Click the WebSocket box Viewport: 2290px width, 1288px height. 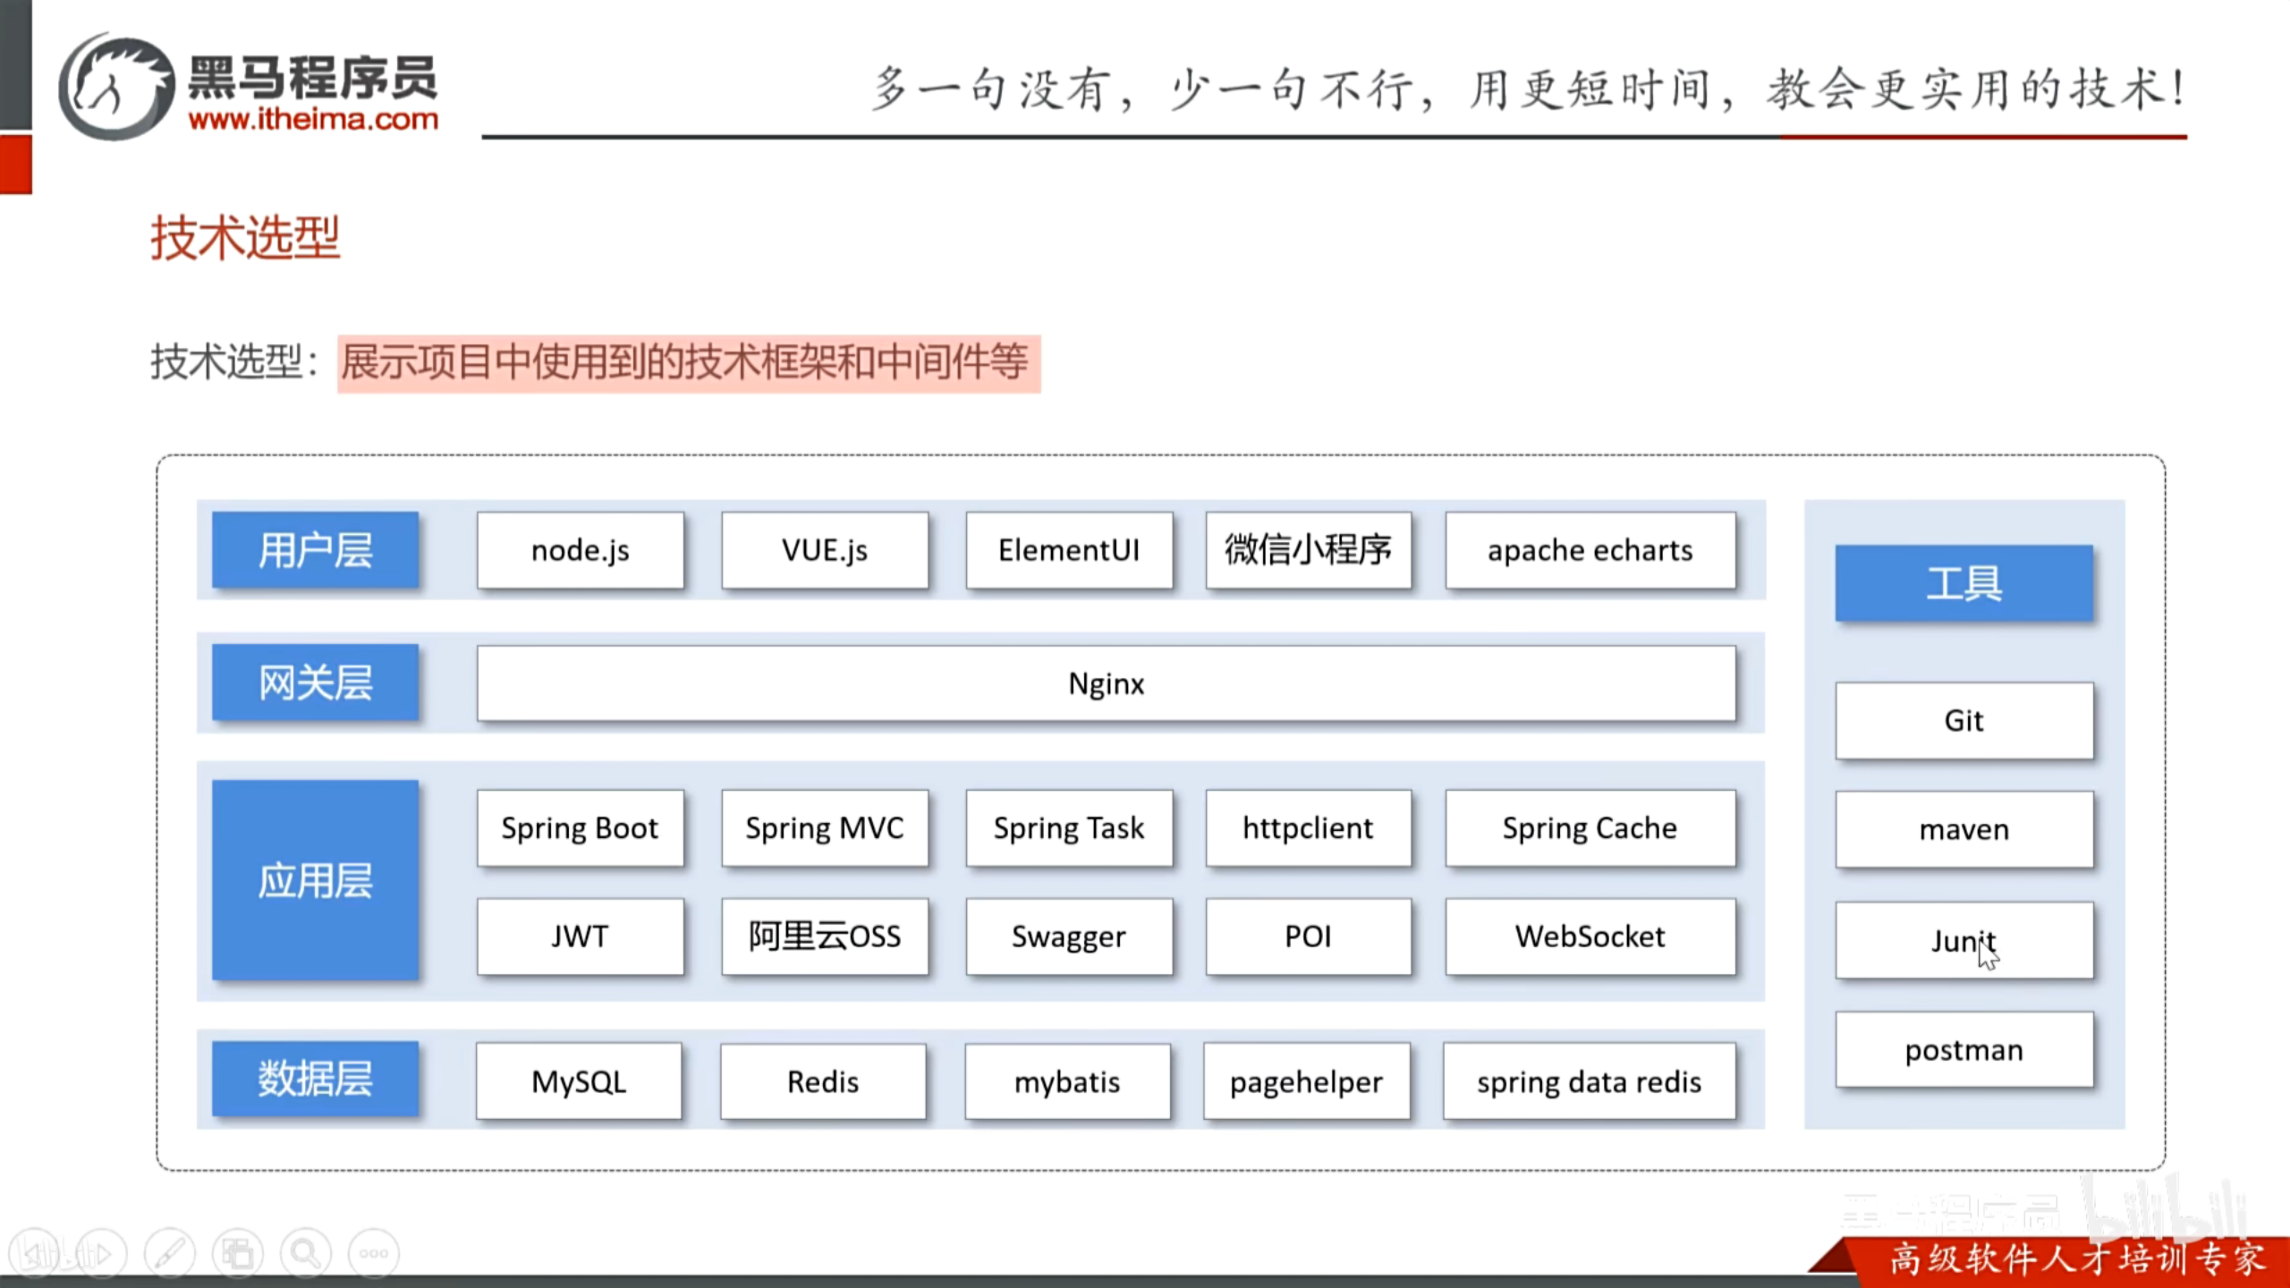click(x=1590, y=936)
